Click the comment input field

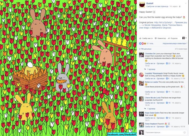[x=165, y=132]
